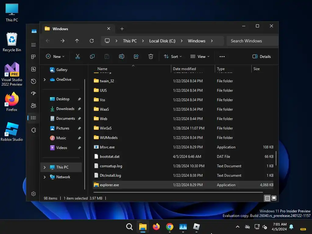
Task: Click the puzzle piece icon in background sidebar
Action: click(x=34, y=130)
